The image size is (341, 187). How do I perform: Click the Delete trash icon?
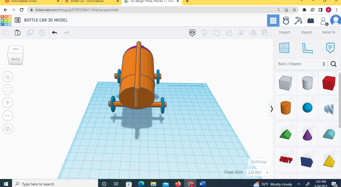pyautogui.click(x=42, y=33)
